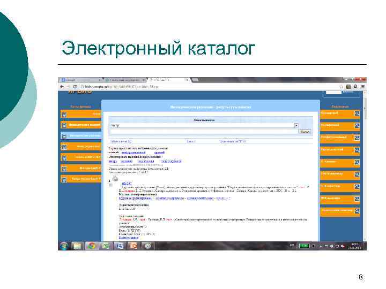Choose the Расширенный search mode
The height and width of the screenshot is (289, 386).
pos(340,126)
